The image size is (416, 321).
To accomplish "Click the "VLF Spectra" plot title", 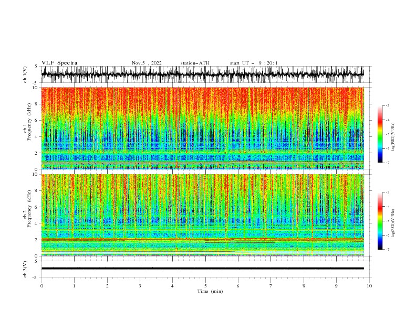I will click(59, 63).
